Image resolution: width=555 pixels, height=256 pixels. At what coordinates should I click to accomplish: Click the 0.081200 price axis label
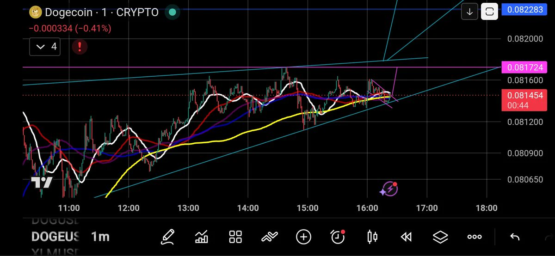[x=525, y=122]
